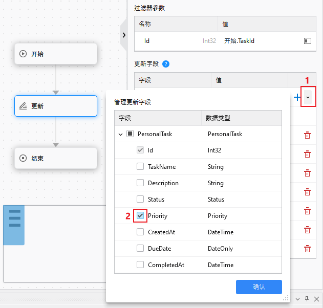Select the 开始 start node
The width and height of the screenshot is (323, 308).
click(56, 54)
